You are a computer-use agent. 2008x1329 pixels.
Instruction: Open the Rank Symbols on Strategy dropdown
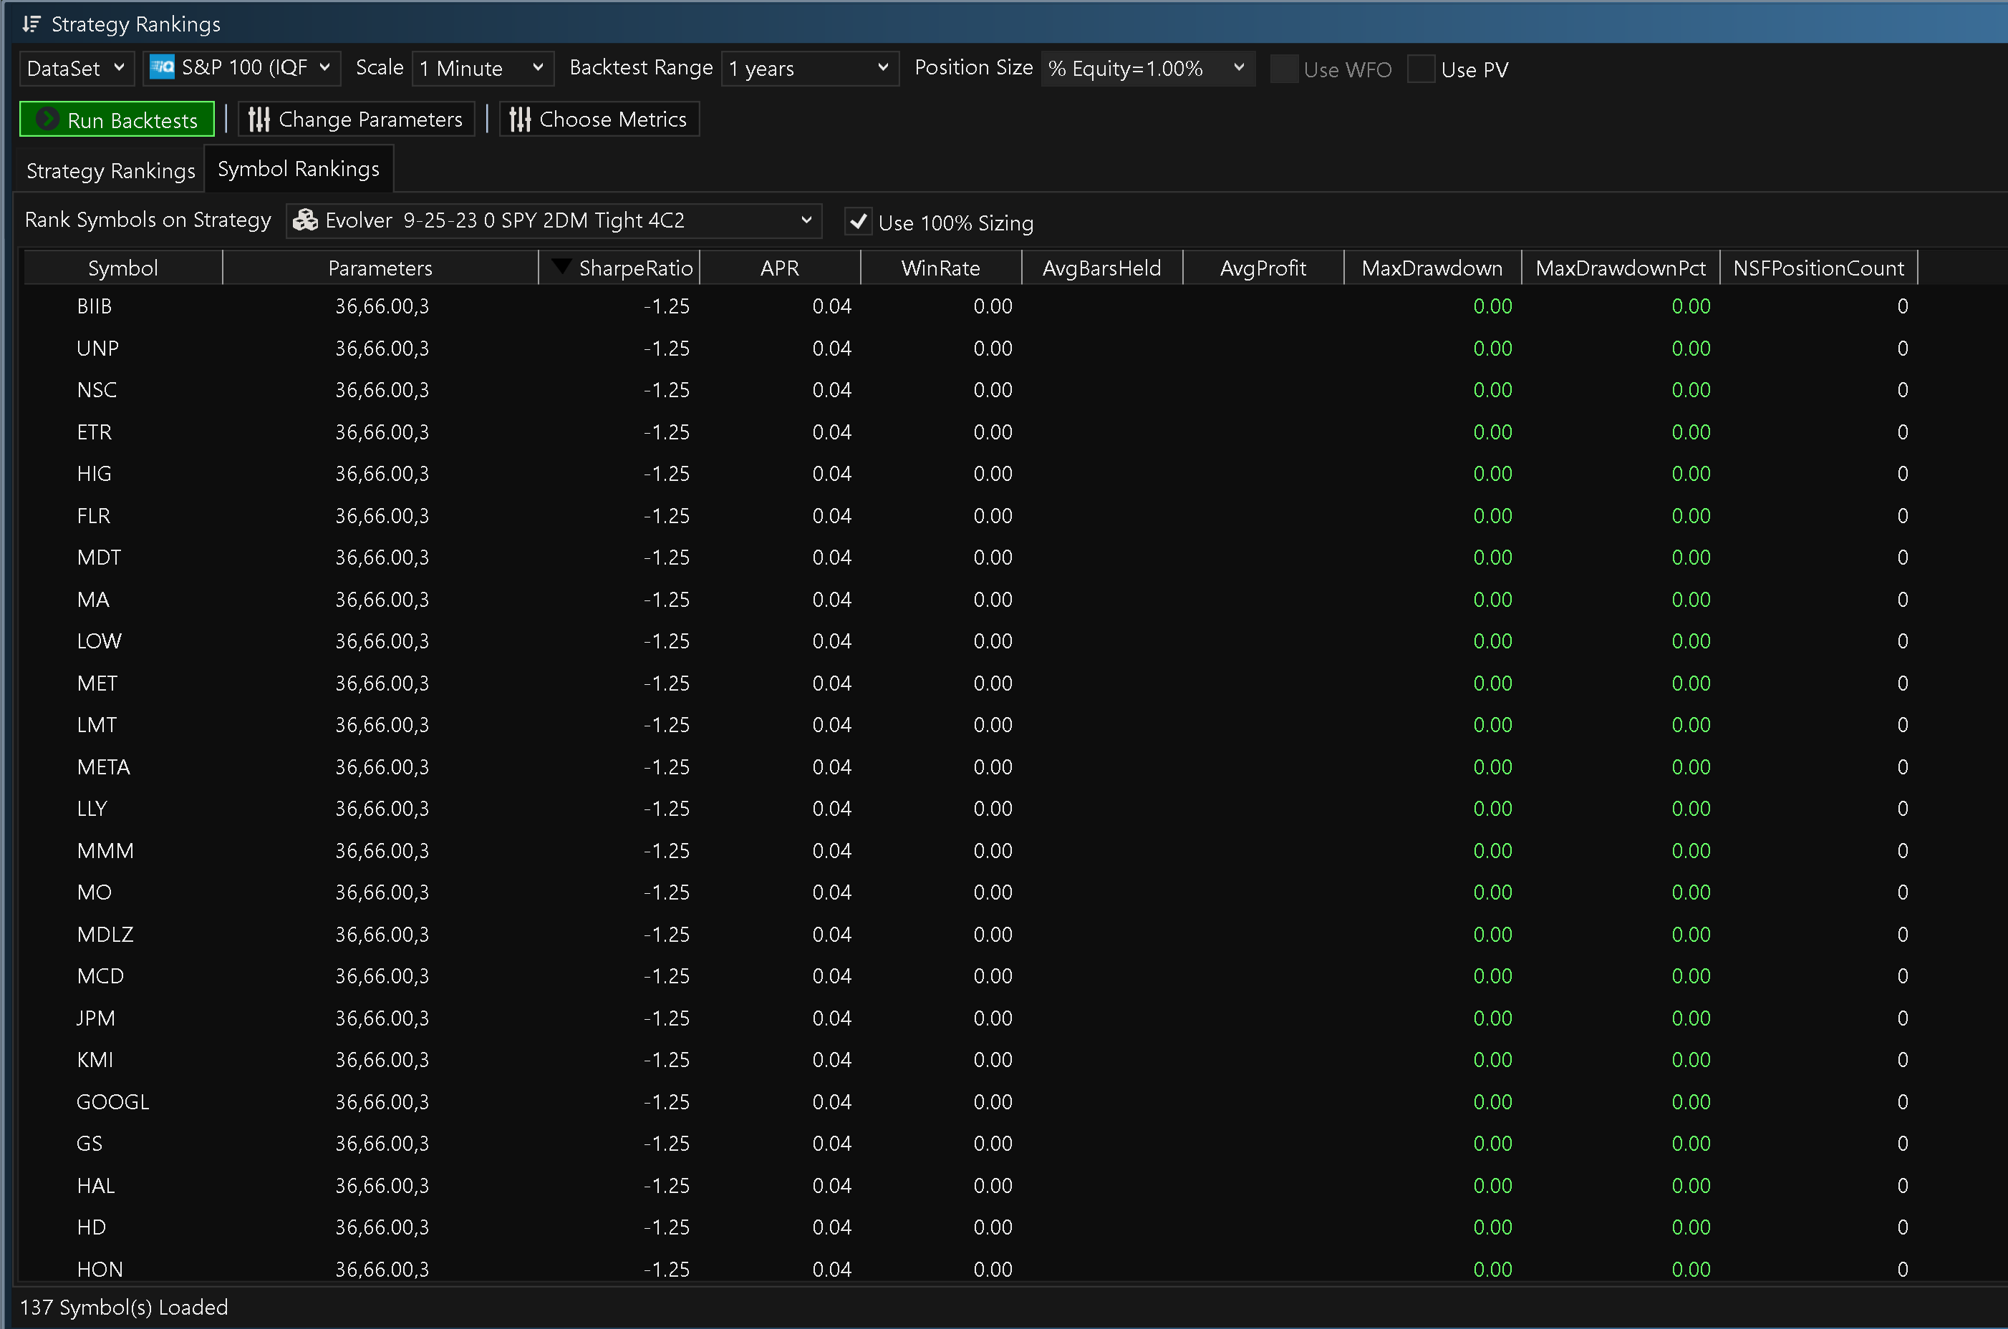click(554, 220)
